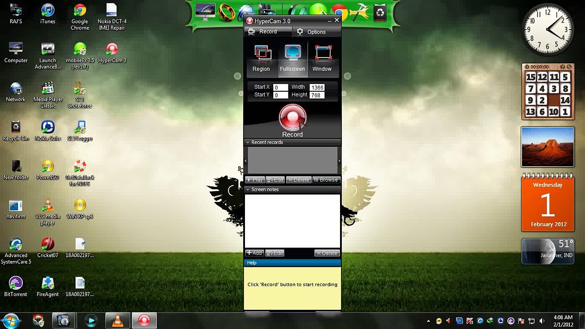The width and height of the screenshot is (585, 329).
Task: Open HyperCam 3 desktop shortcut
Action: coord(112,53)
